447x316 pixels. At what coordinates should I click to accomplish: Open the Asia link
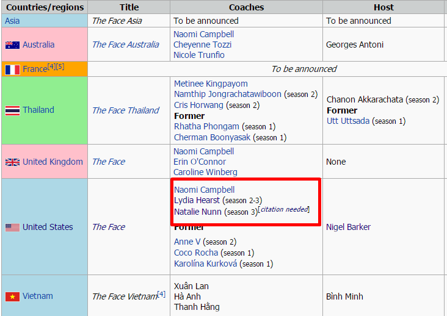[x=12, y=21]
